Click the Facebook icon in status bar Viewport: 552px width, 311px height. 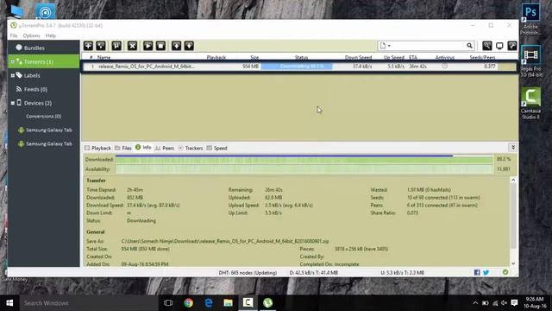click(477, 272)
